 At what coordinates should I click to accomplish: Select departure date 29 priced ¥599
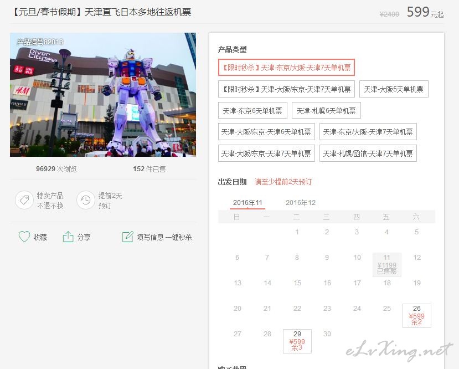pyautogui.click(x=297, y=341)
